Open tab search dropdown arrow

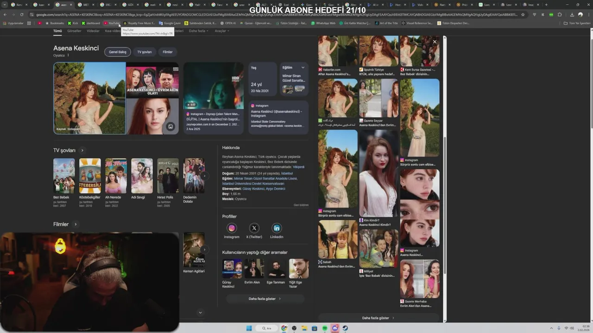tap(5, 5)
